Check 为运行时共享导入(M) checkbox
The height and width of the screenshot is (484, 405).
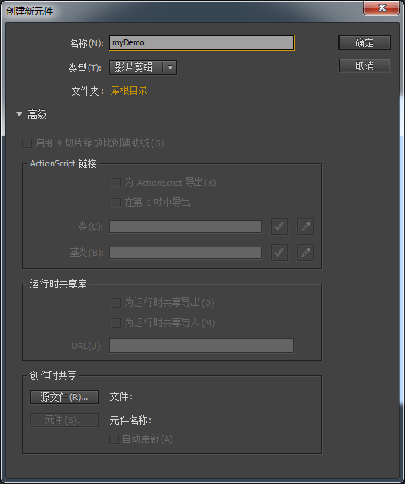coord(116,323)
